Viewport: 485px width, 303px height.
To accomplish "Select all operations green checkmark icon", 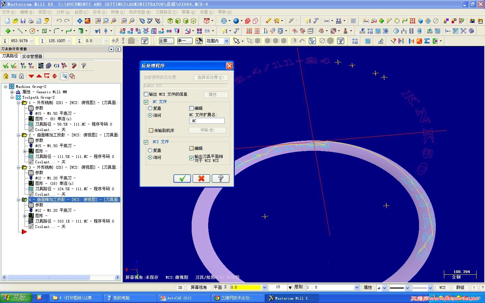I will tap(6, 66).
